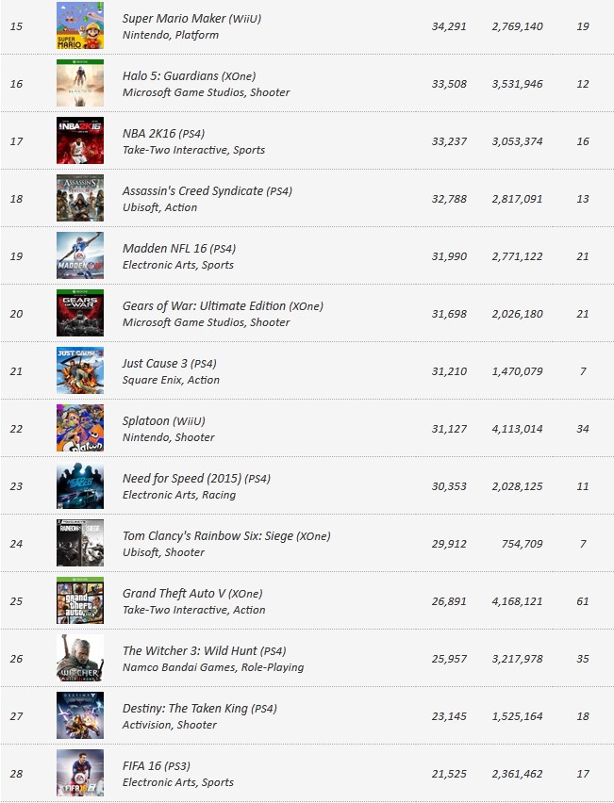The image size is (614, 803).
Task: Click the Destiny Taken King cover image
Action: (80, 715)
